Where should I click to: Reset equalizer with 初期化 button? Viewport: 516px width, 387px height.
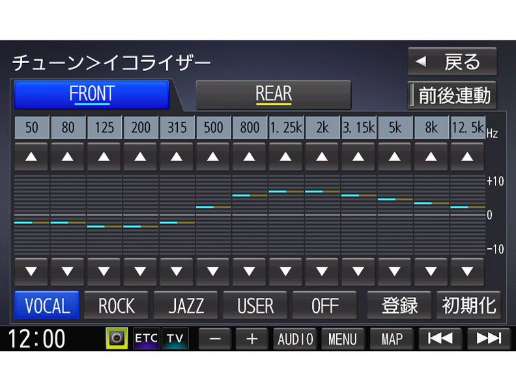(468, 306)
